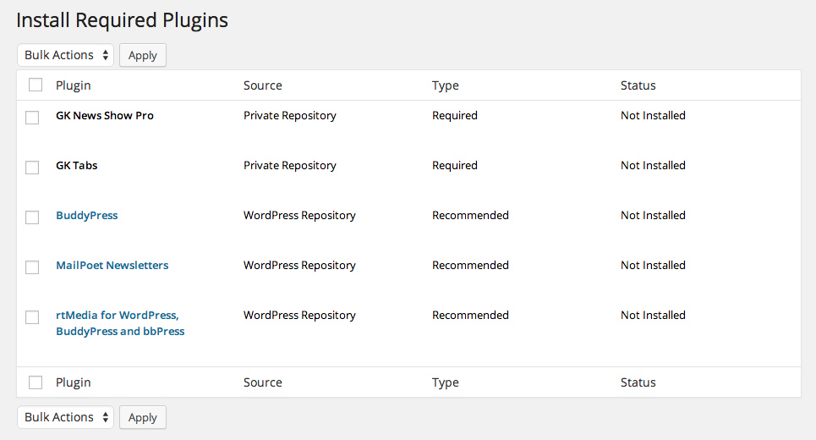This screenshot has height=440, width=816.
Task: Tick the BuddyPress plugin checkbox
Action: click(x=32, y=217)
